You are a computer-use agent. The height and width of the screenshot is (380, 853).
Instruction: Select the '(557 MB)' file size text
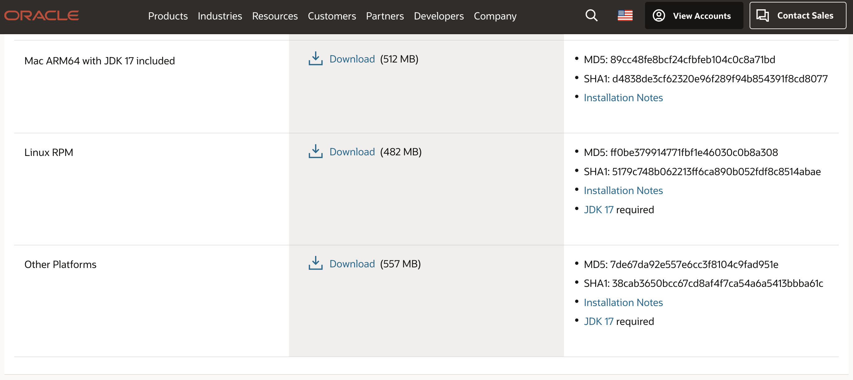(400, 264)
